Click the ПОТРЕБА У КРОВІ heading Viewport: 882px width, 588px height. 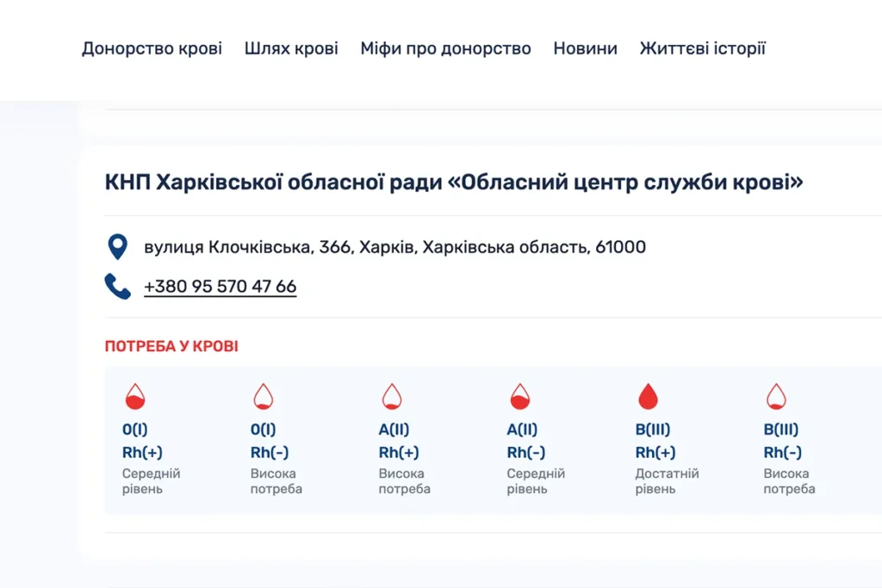point(171,346)
